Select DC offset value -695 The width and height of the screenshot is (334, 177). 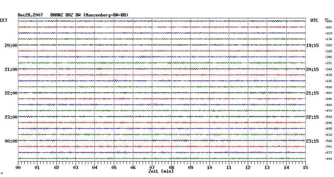point(328,129)
